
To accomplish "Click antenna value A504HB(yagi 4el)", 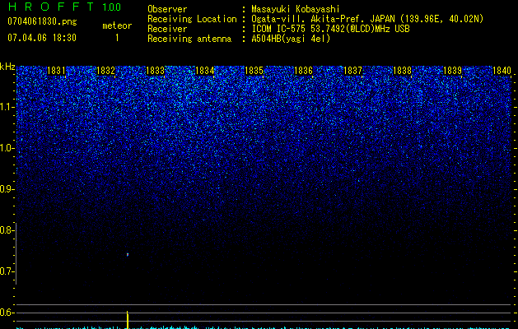I will tap(291, 39).
